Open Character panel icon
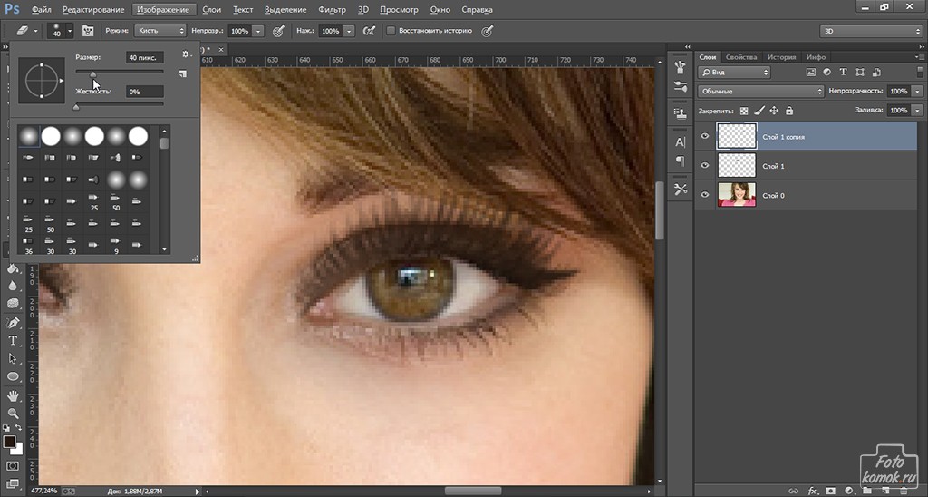Screen dimensions: 928x497 click(681, 142)
